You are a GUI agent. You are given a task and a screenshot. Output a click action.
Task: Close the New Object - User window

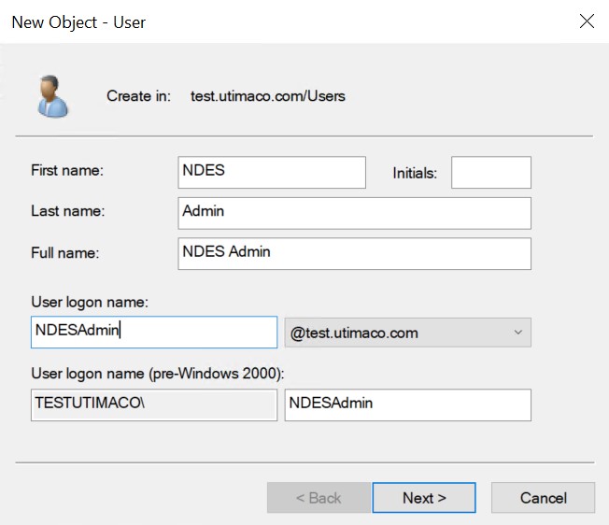(x=587, y=21)
